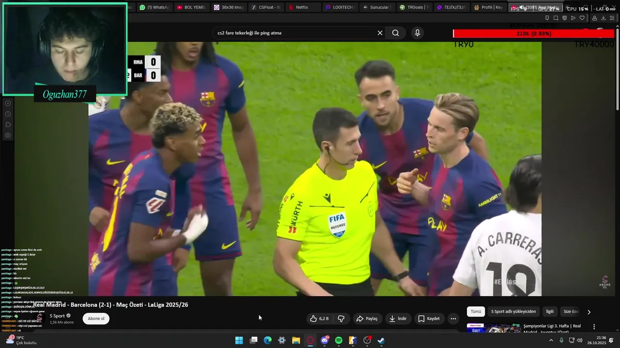
Task: Open options for Şampiyonlar Ligi suggested video
Action: tap(594, 327)
